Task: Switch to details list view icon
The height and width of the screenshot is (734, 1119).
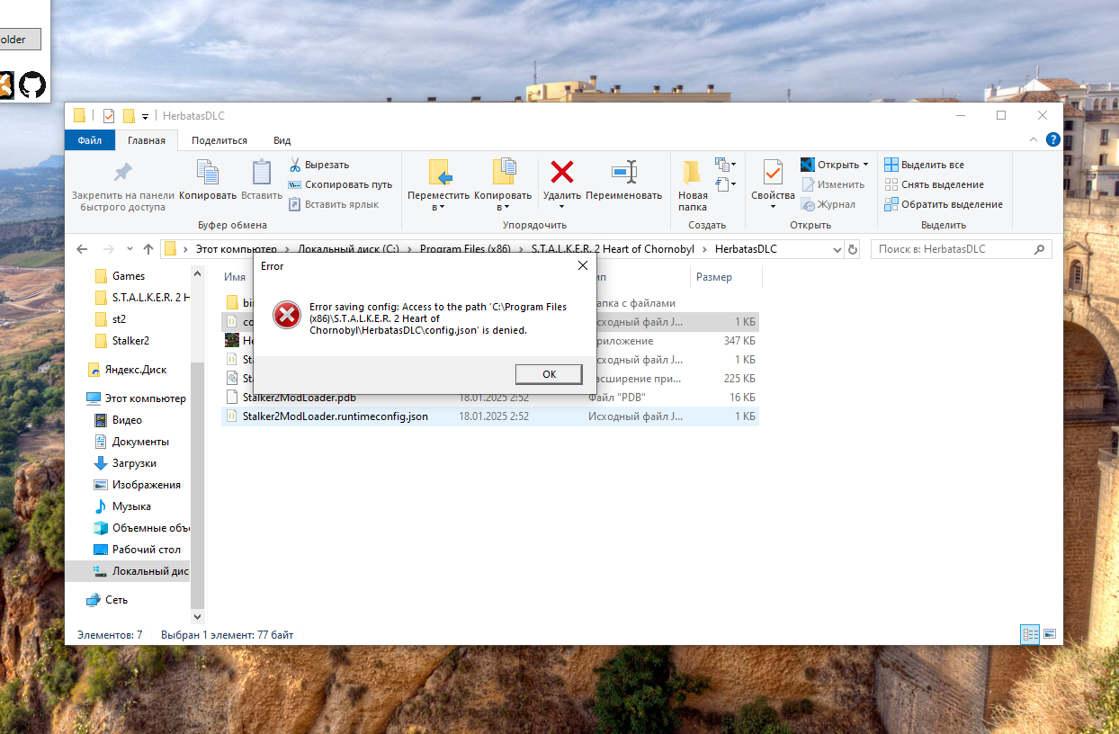Action: click(x=1030, y=634)
